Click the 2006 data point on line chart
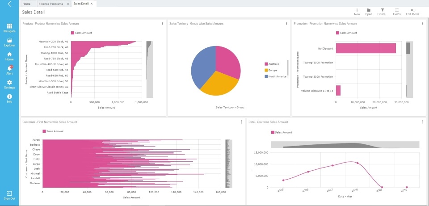 tap(308, 172)
